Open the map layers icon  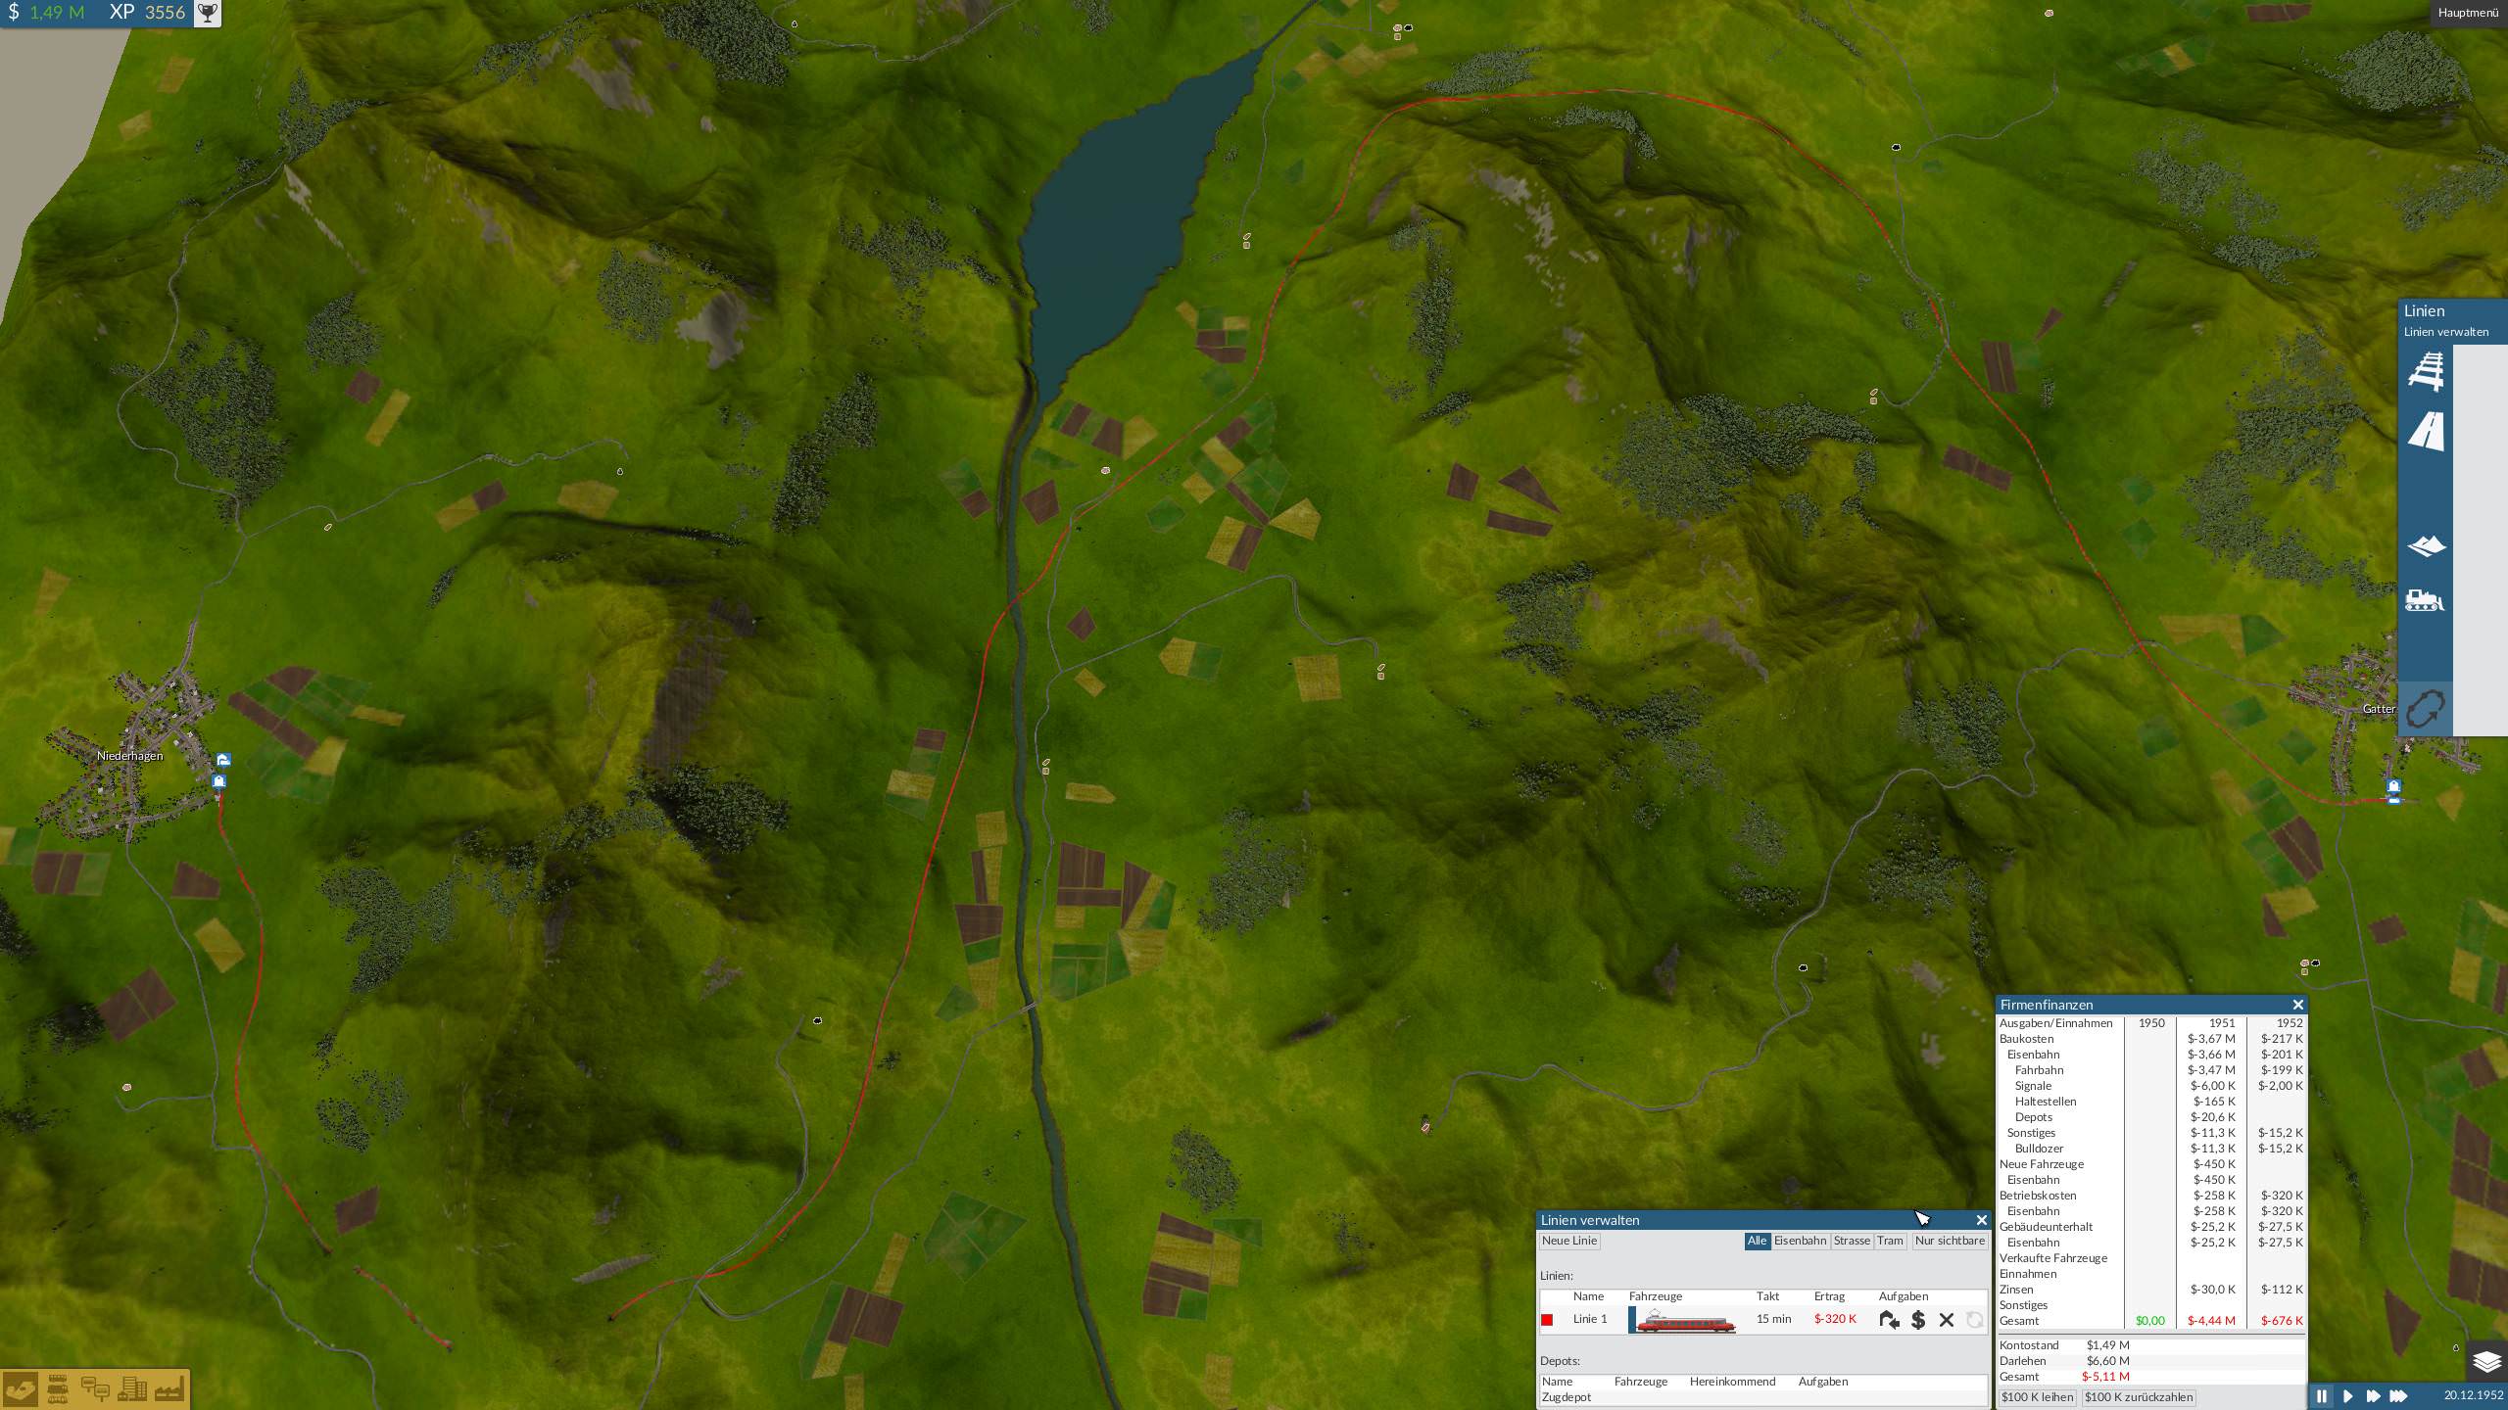coord(2486,1362)
